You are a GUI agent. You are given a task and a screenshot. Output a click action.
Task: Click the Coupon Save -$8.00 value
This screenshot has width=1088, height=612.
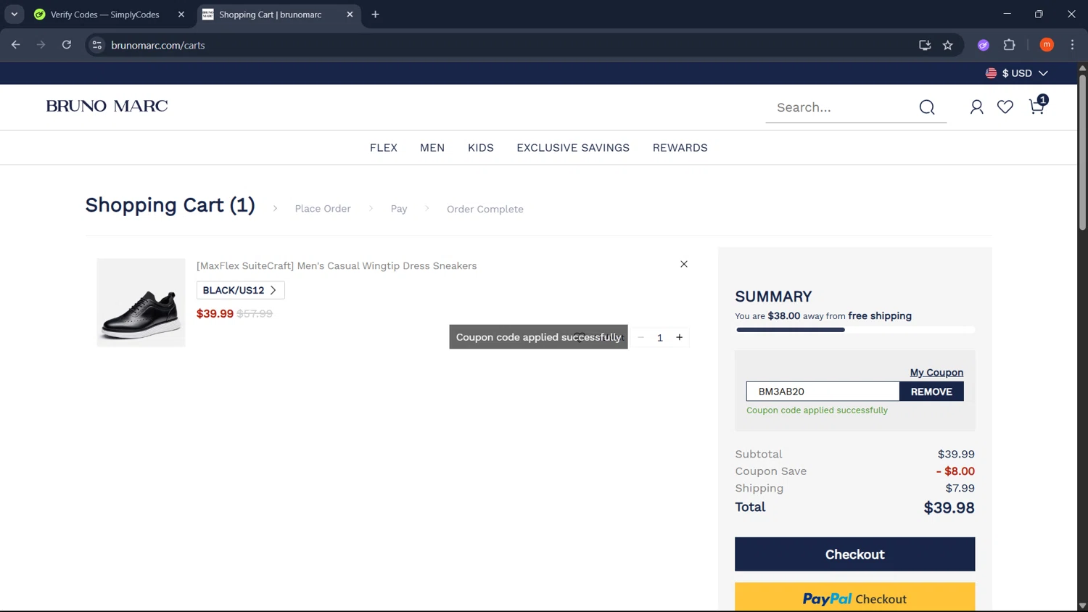click(x=955, y=471)
